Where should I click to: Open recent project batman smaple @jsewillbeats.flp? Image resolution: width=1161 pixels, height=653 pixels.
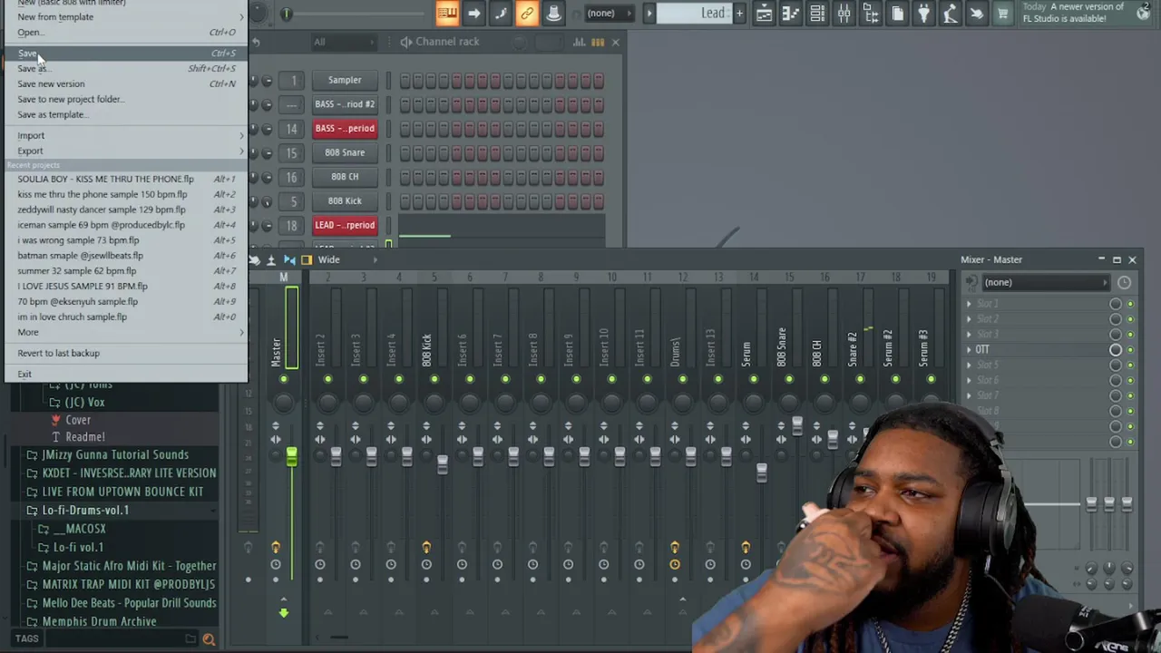pyautogui.click(x=124, y=256)
